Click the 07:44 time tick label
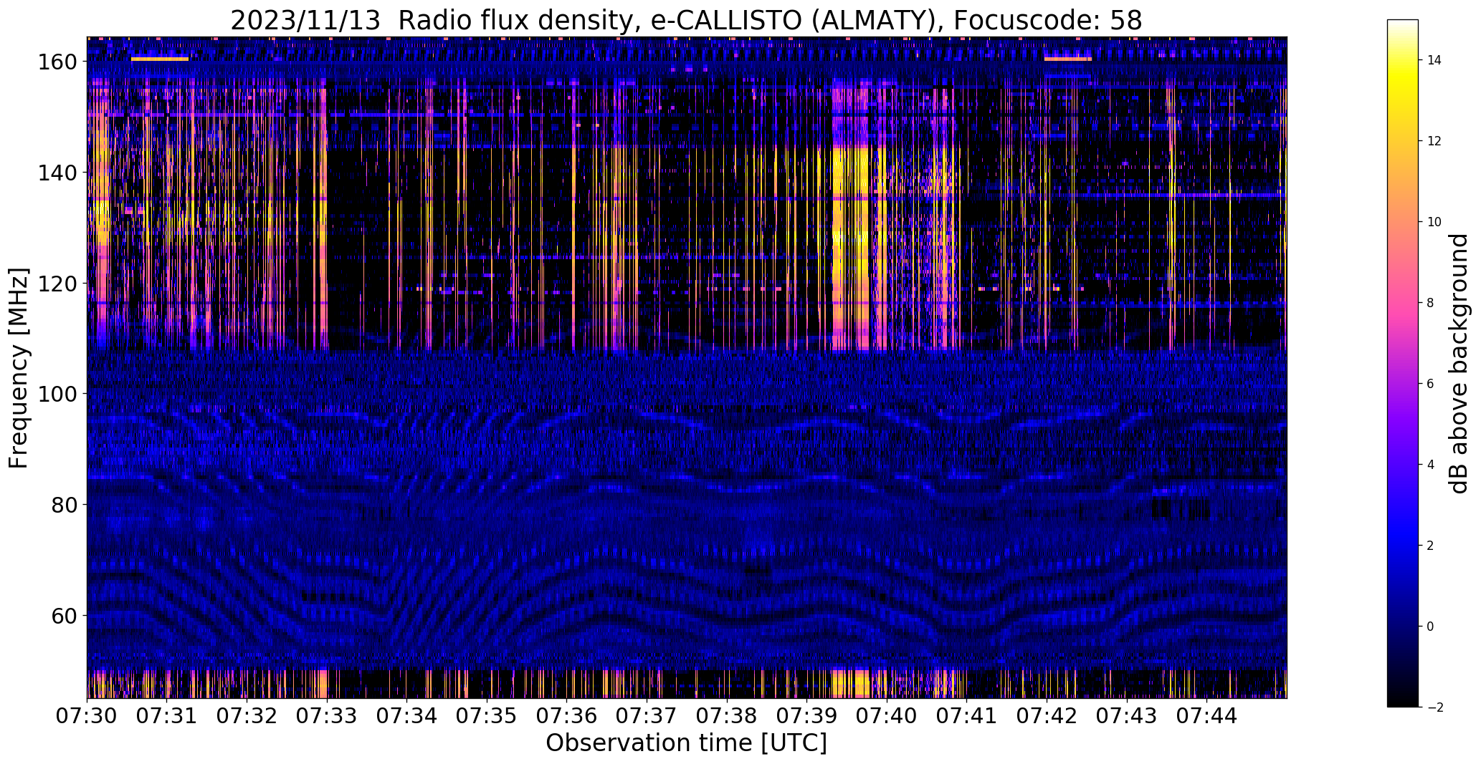 pos(1207,715)
